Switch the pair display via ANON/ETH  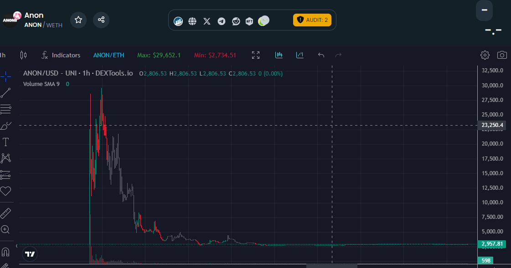108,55
